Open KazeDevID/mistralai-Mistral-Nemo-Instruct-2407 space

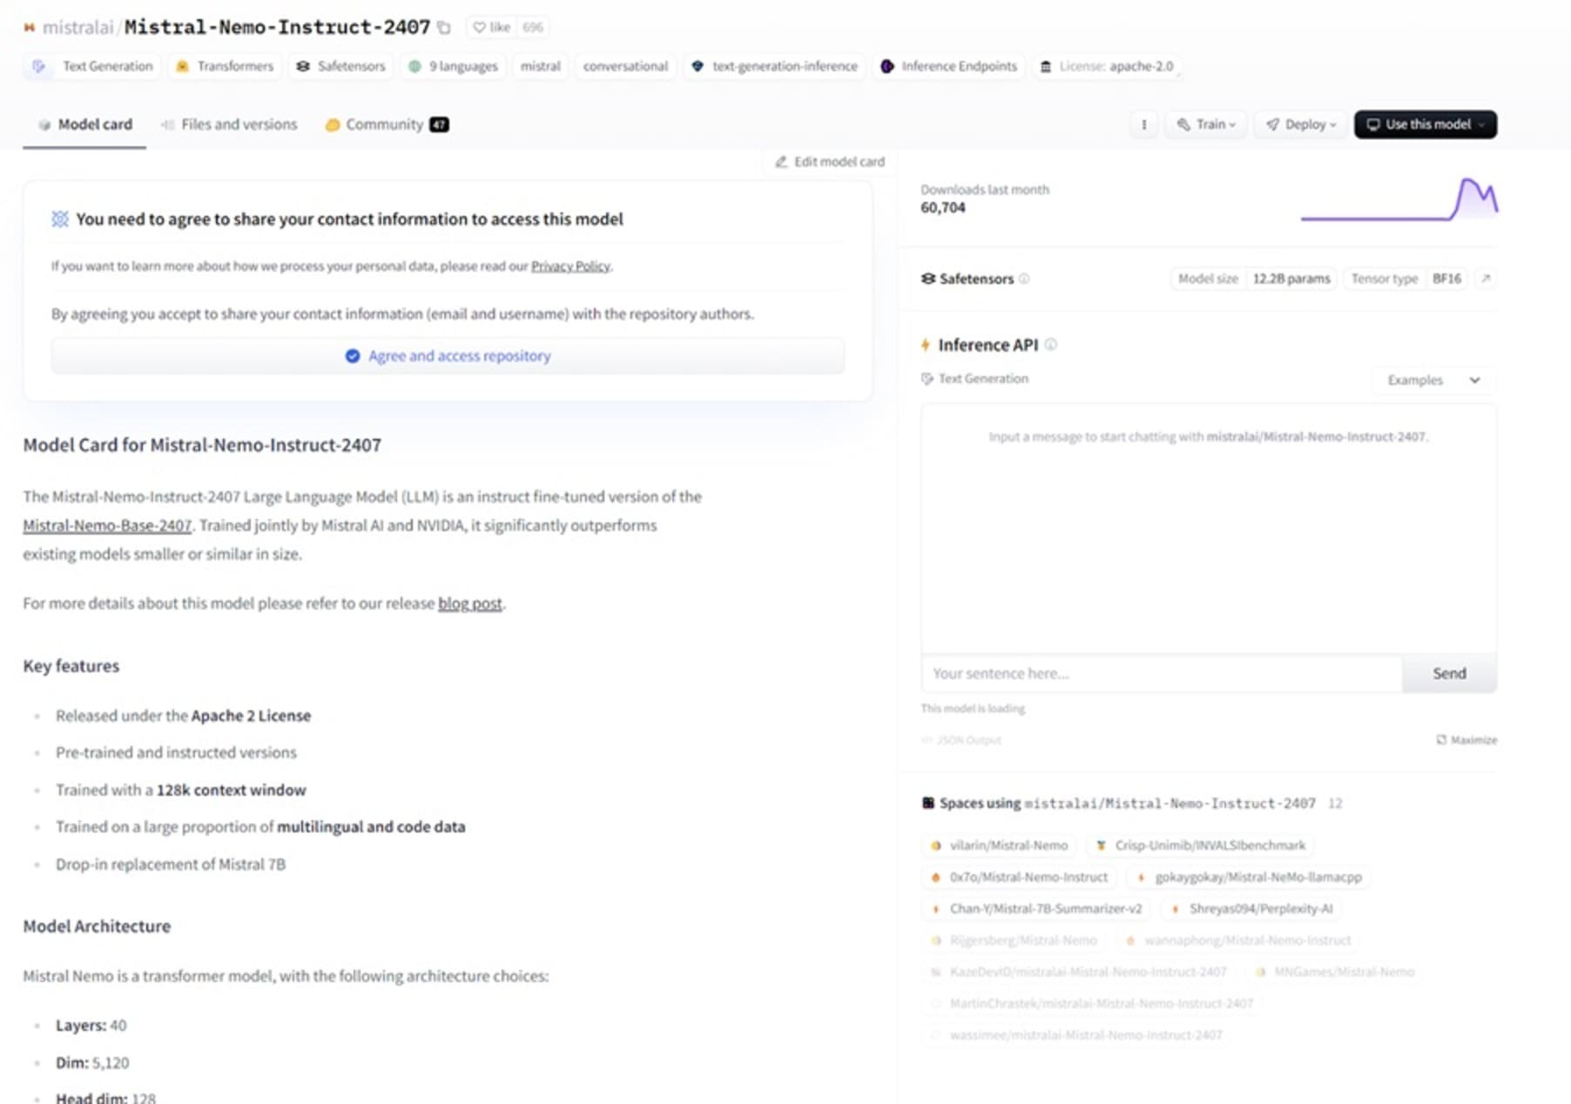click(1078, 972)
